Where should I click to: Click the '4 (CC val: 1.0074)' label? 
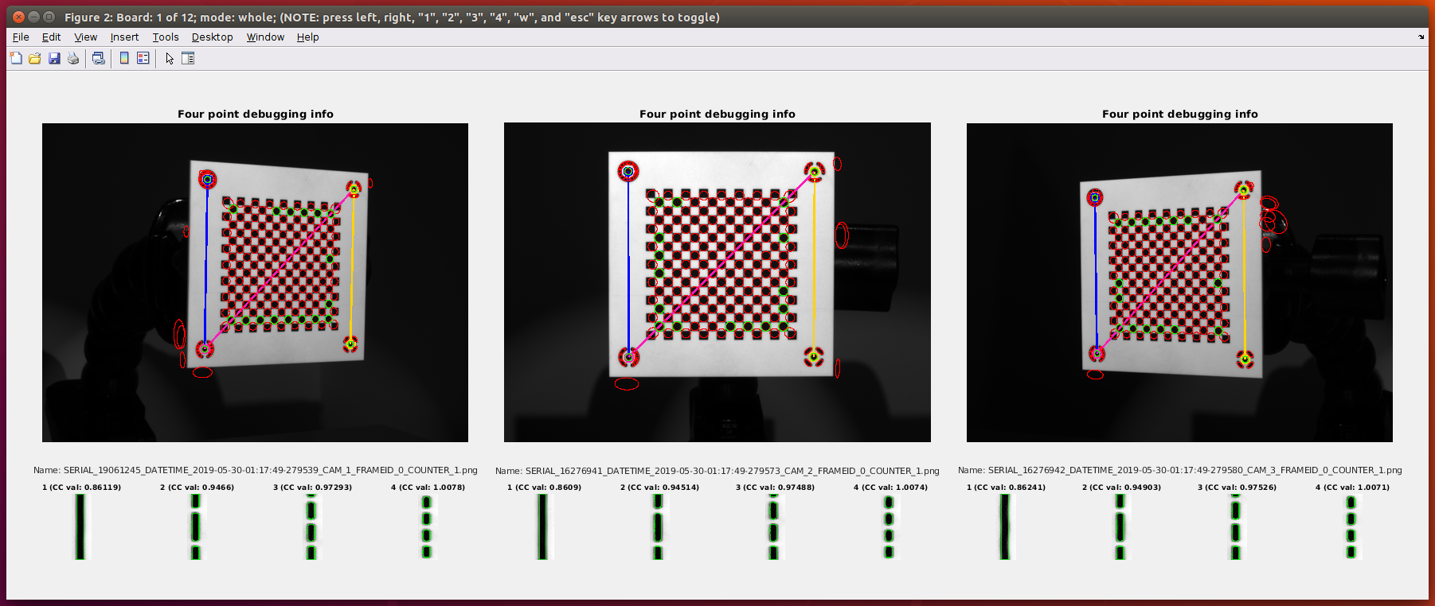coord(890,487)
